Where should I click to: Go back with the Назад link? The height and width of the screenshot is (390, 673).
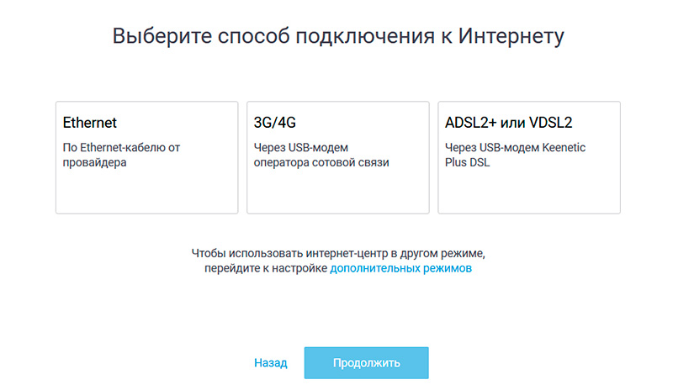[270, 363]
